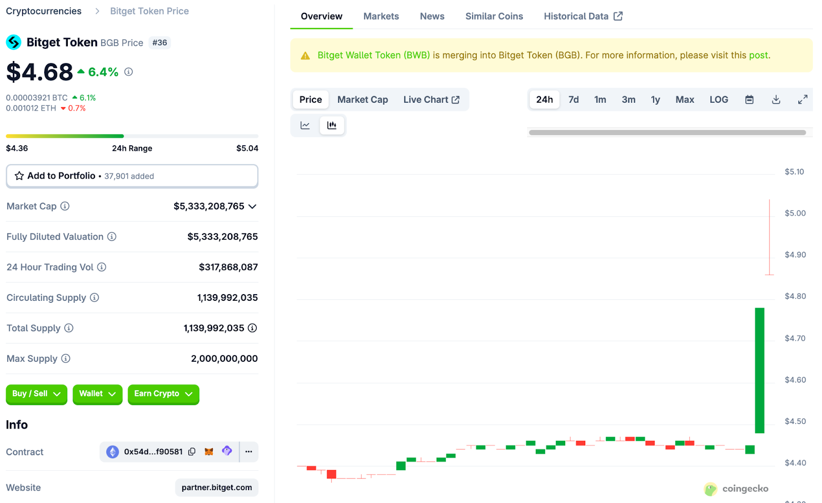Click the chart's horizontal scrollbar
The width and height of the screenshot is (822, 503).
pos(667,132)
